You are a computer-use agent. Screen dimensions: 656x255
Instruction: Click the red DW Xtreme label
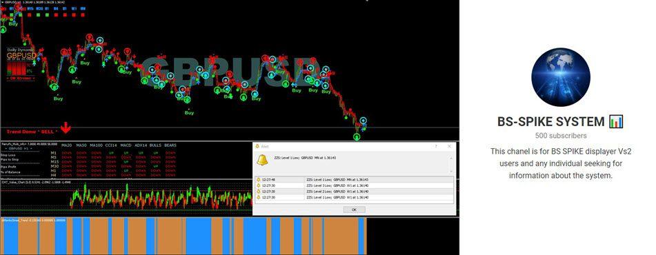pos(21,78)
